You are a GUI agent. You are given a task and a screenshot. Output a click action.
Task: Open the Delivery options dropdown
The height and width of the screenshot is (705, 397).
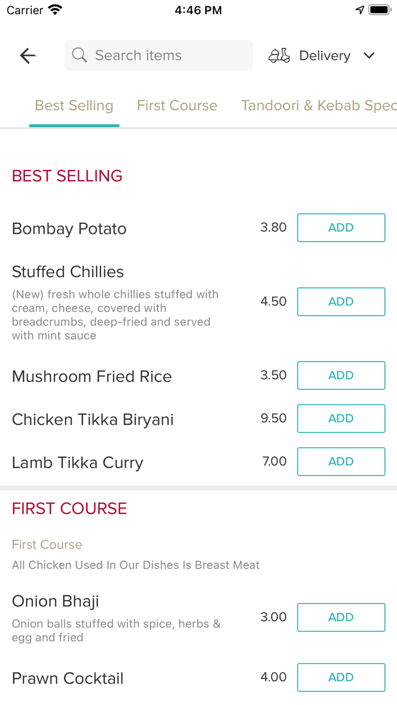pos(324,55)
